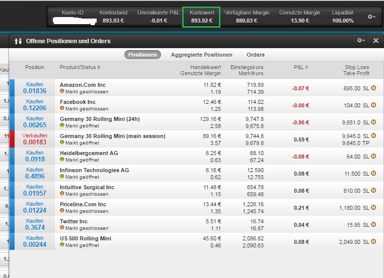Close the Offene Positionen und Orders panel

click(x=376, y=41)
